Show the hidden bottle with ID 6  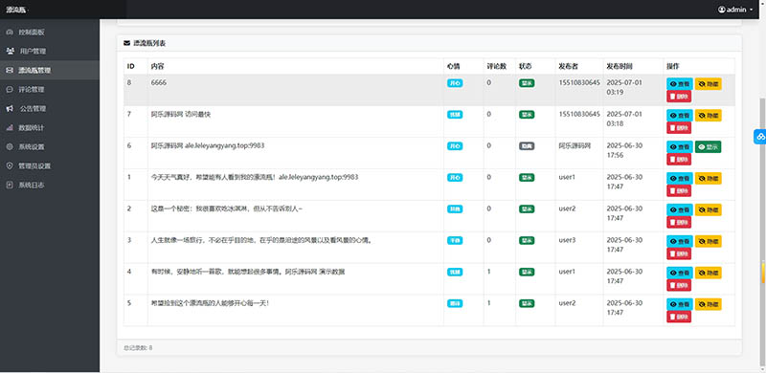click(708, 147)
